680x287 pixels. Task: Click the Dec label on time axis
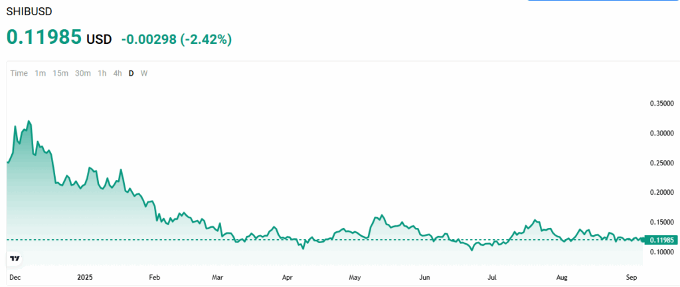[x=13, y=276]
